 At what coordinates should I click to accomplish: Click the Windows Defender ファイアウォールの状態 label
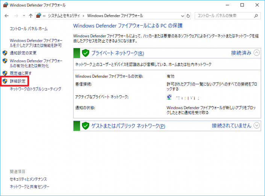tap(109, 77)
